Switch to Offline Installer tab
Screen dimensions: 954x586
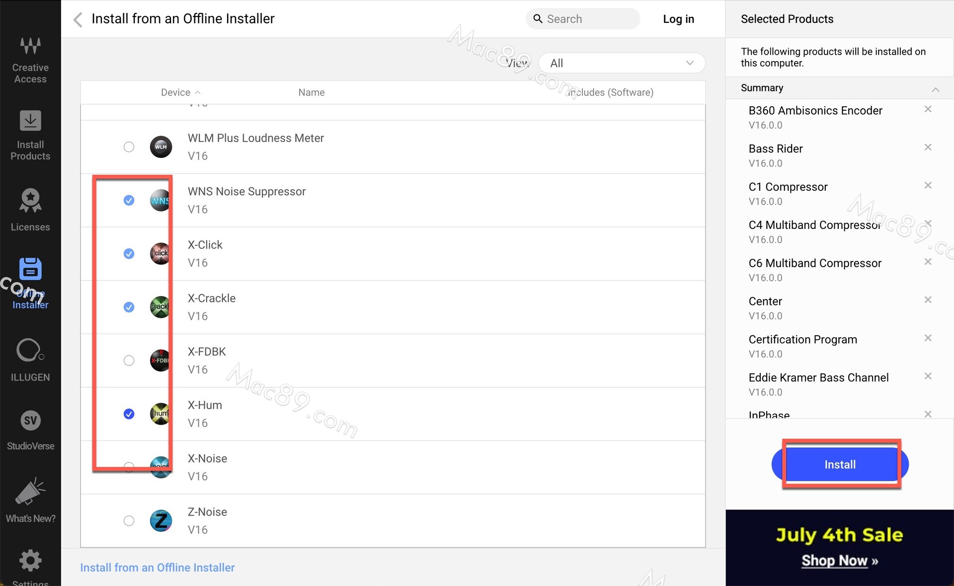[x=30, y=282]
